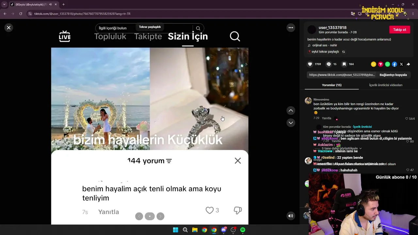The height and width of the screenshot is (235, 418).
Task: Click the '184' saved count
Action: [x=351, y=64]
